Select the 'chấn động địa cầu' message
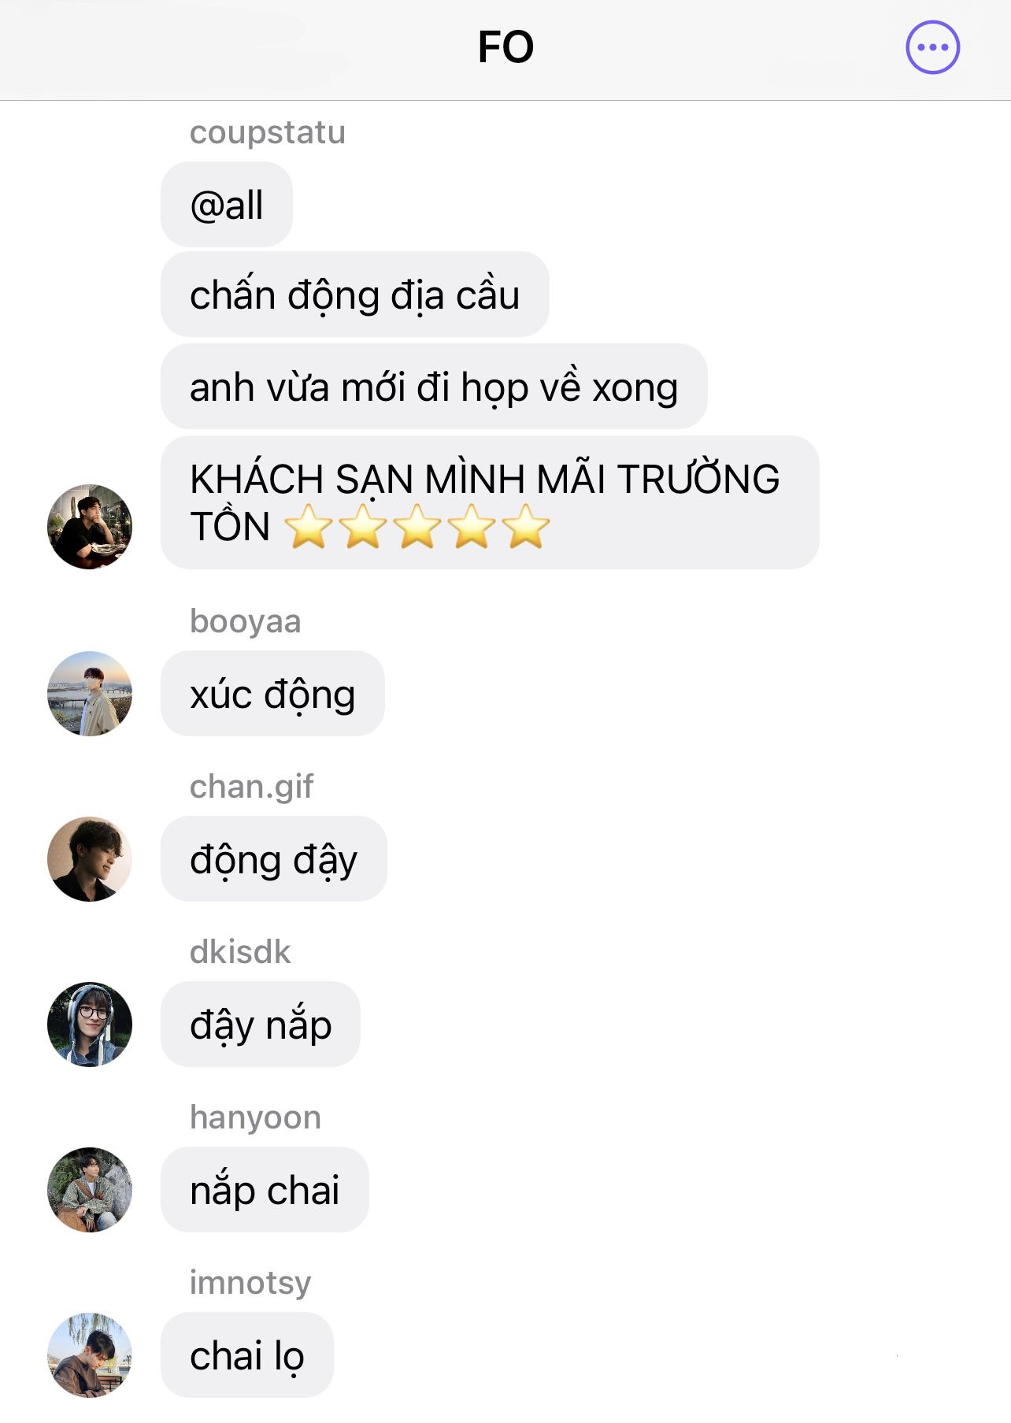Screen dimensions: 1011x1423 (355, 295)
